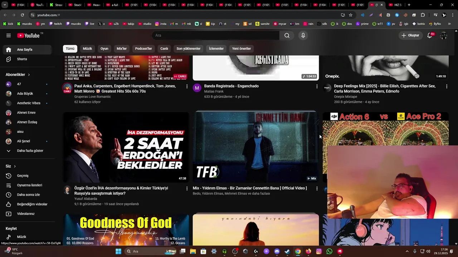Select Yeni öneriler filter chip

[242, 49]
